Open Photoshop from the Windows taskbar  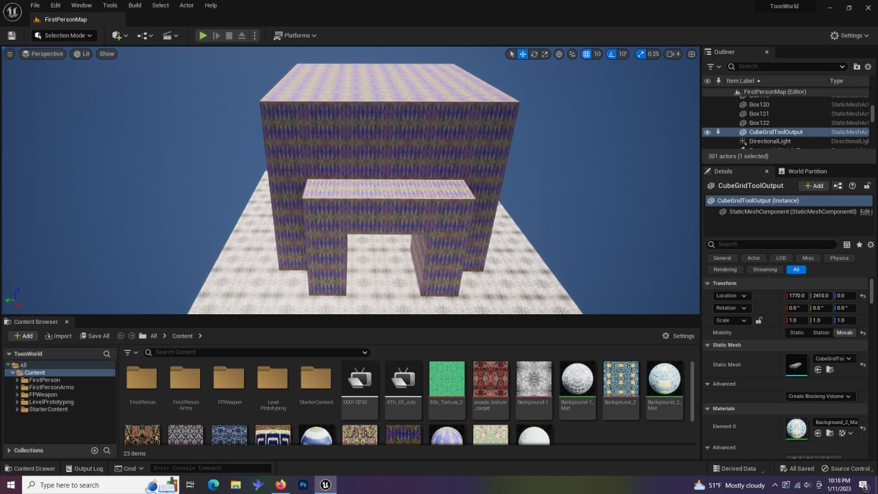click(x=302, y=485)
